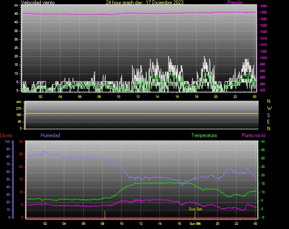Viewport: 289px width, 229px height.
Task: Click the 14 hour label under lower chart
Action: tap(160, 224)
